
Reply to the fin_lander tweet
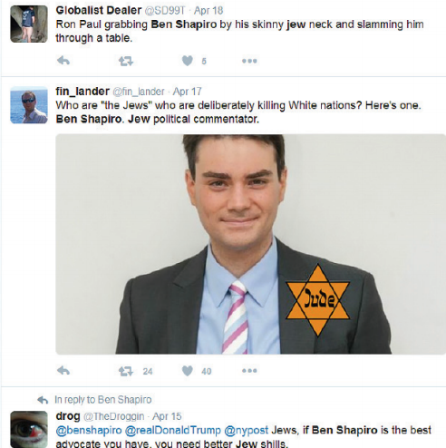point(63,371)
